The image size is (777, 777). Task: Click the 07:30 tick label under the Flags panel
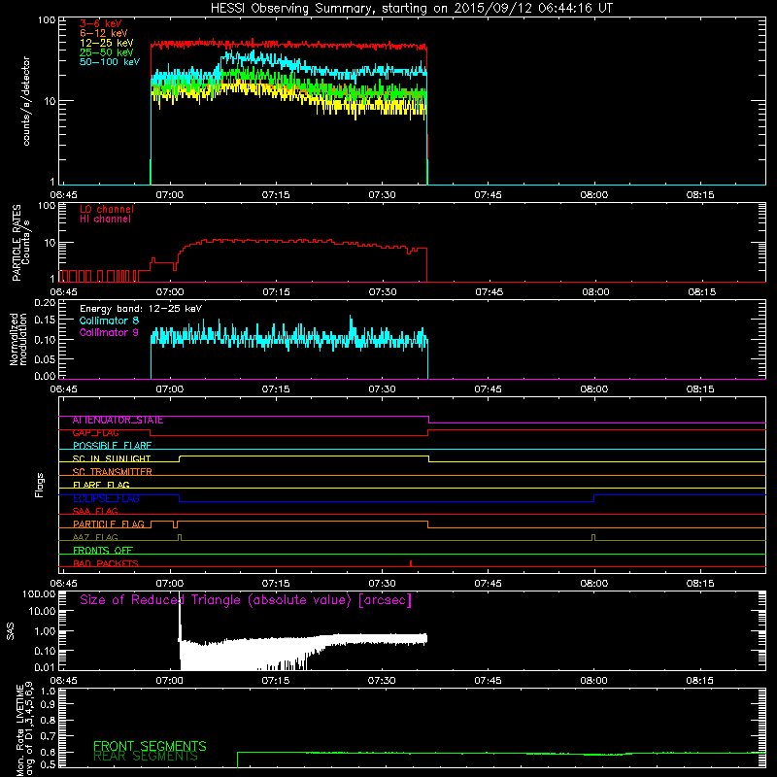click(382, 584)
